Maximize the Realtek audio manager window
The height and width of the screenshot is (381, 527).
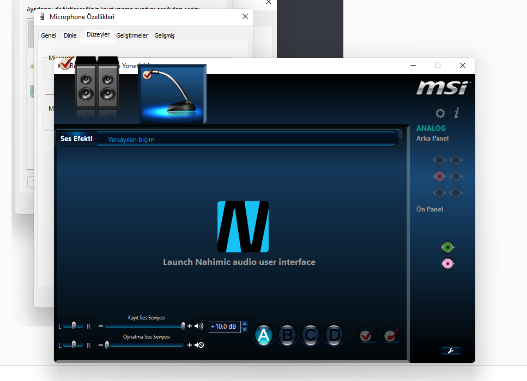coord(437,65)
